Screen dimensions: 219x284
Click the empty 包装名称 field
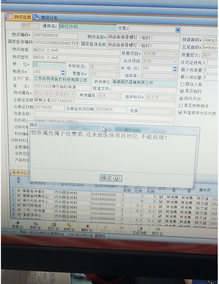click(x=104, y=116)
